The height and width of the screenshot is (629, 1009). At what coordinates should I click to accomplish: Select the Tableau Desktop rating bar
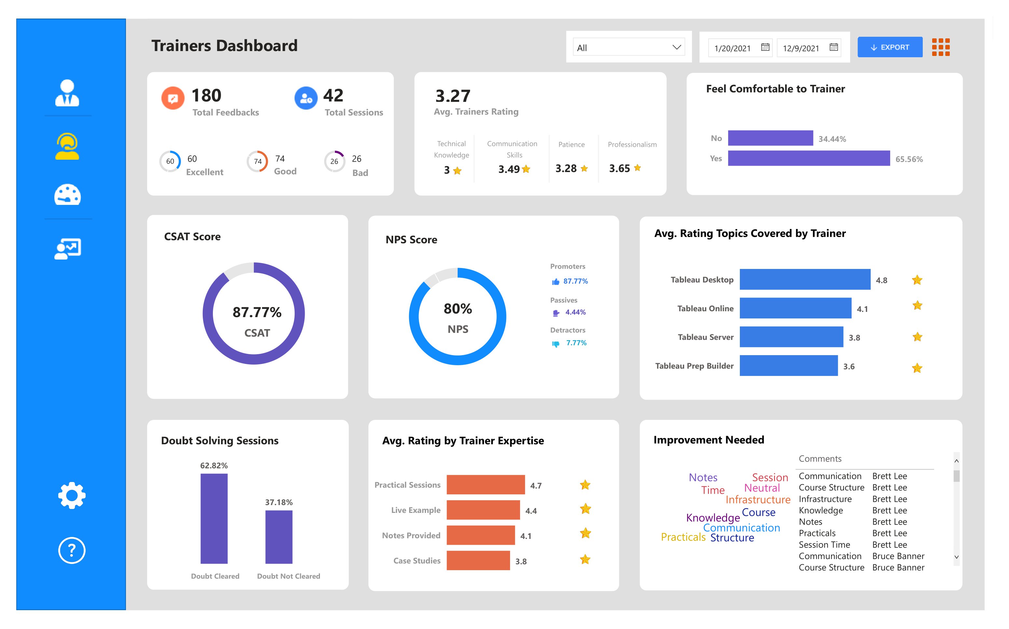[804, 279]
